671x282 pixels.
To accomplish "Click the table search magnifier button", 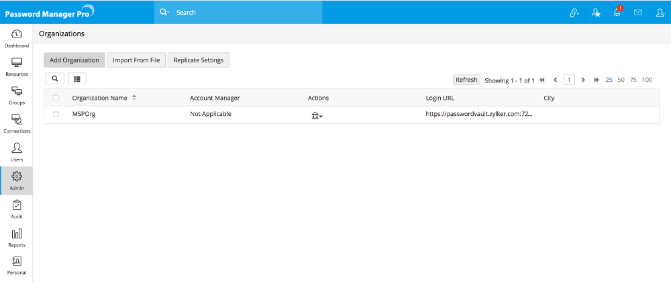I will point(55,78).
